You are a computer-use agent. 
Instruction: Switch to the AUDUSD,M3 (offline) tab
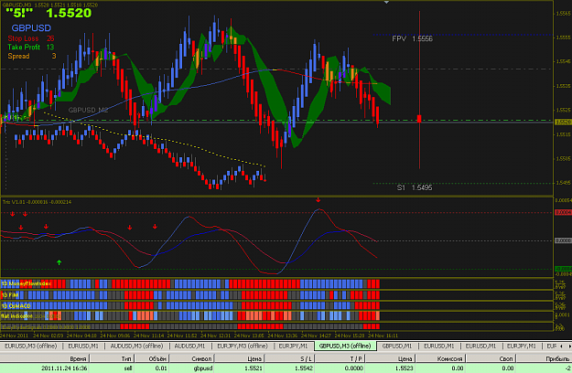click(136, 346)
